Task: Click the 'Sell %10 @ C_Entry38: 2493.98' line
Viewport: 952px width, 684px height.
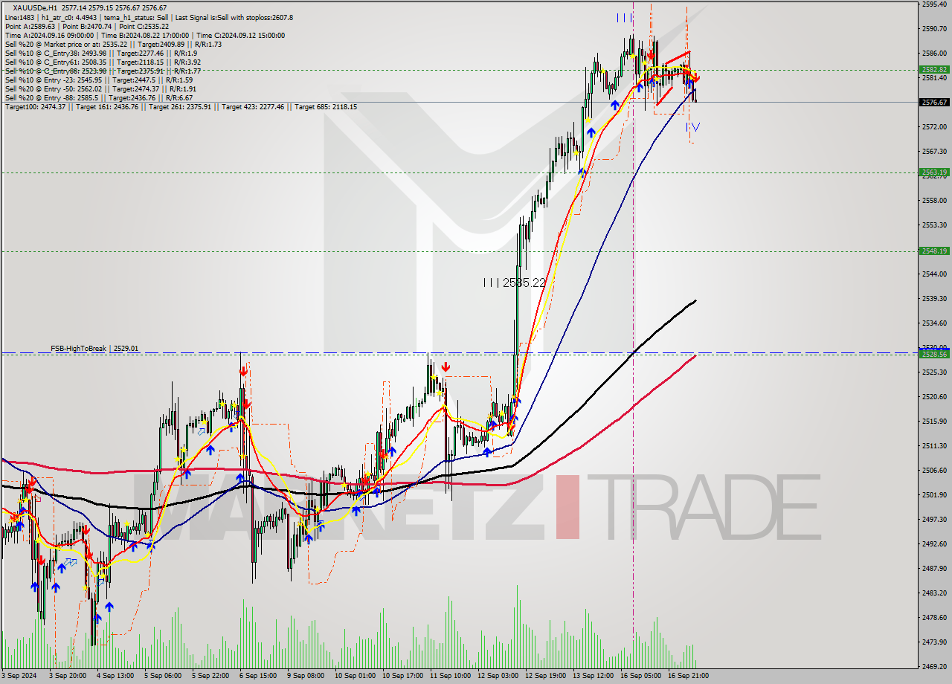Action: pos(100,53)
